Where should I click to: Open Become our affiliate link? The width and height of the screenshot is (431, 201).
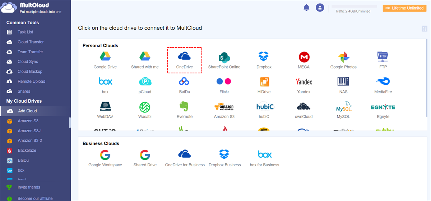[x=35, y=198]
